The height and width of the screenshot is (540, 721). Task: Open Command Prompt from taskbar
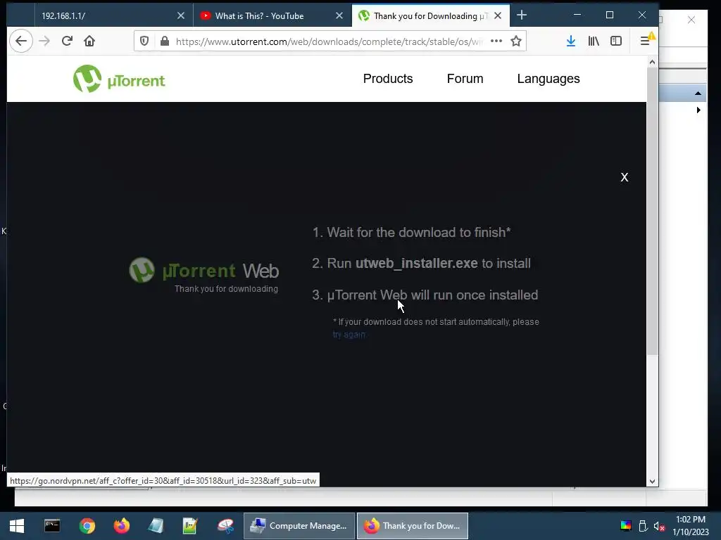tap(52, 526)
